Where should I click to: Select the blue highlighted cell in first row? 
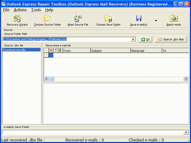51,55
